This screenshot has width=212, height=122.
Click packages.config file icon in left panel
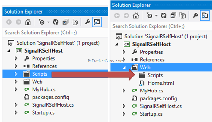point(26,97)
